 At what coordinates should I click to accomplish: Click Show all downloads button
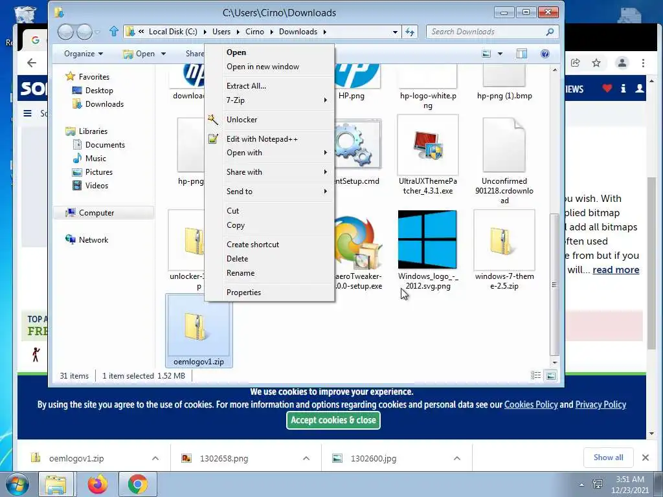click(x=608, y=458)
